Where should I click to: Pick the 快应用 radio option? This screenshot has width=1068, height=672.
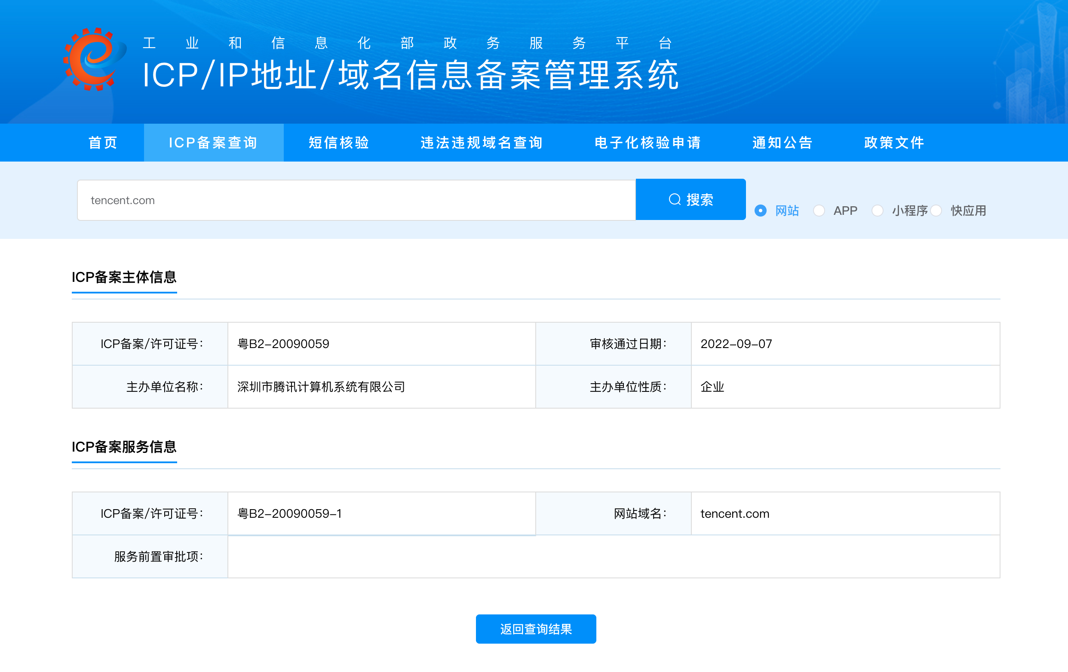(936, 211)
